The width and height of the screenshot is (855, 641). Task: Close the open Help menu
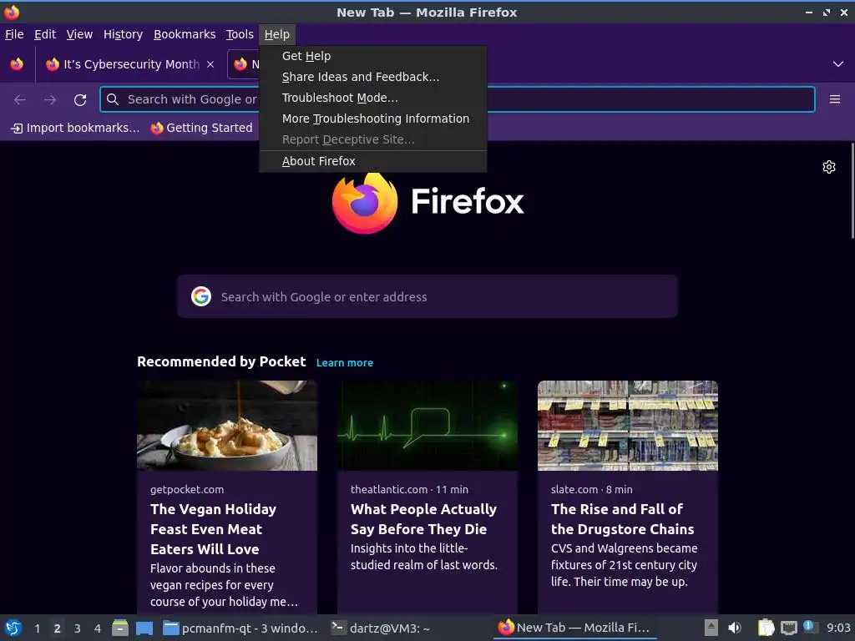(277, 34)
